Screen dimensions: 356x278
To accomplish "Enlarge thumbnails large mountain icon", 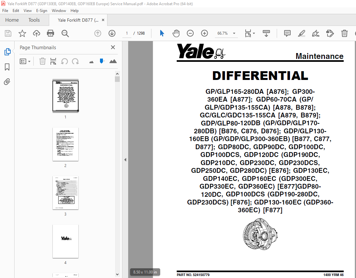I will pos(113,61).
